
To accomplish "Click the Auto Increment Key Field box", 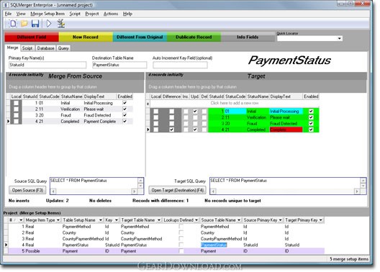I will click(x=180, y=65).
